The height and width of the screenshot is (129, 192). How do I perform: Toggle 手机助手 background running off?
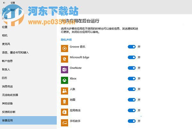[x=132, y=121]
